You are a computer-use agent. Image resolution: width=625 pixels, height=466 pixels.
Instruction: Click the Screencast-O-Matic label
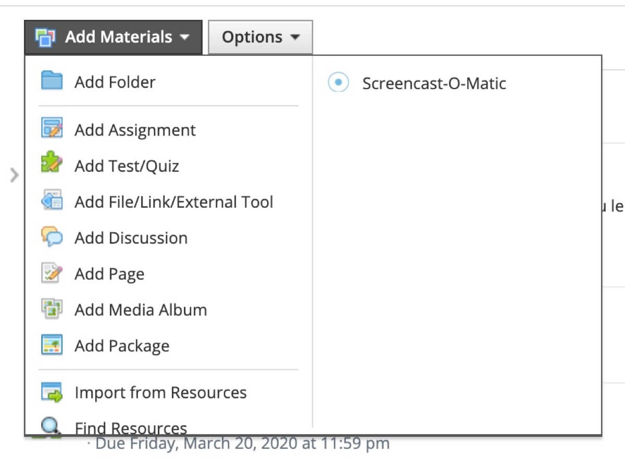(x=434, y=83)
